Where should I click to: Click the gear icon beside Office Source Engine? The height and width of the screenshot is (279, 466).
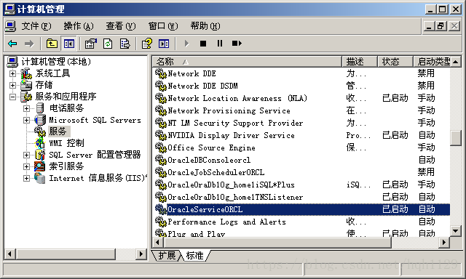click(x=161, y=147)
